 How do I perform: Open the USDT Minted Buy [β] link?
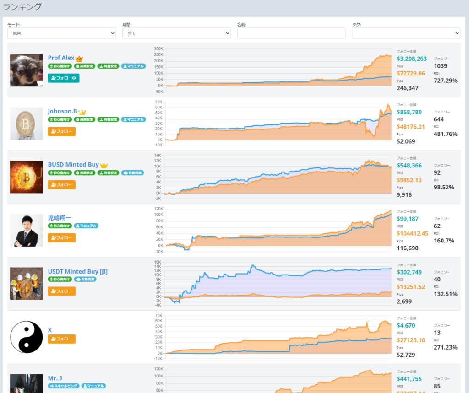[x=78, y=271]
